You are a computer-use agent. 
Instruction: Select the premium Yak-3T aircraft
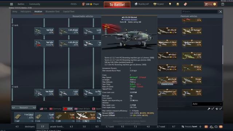[x=192, y=93]
